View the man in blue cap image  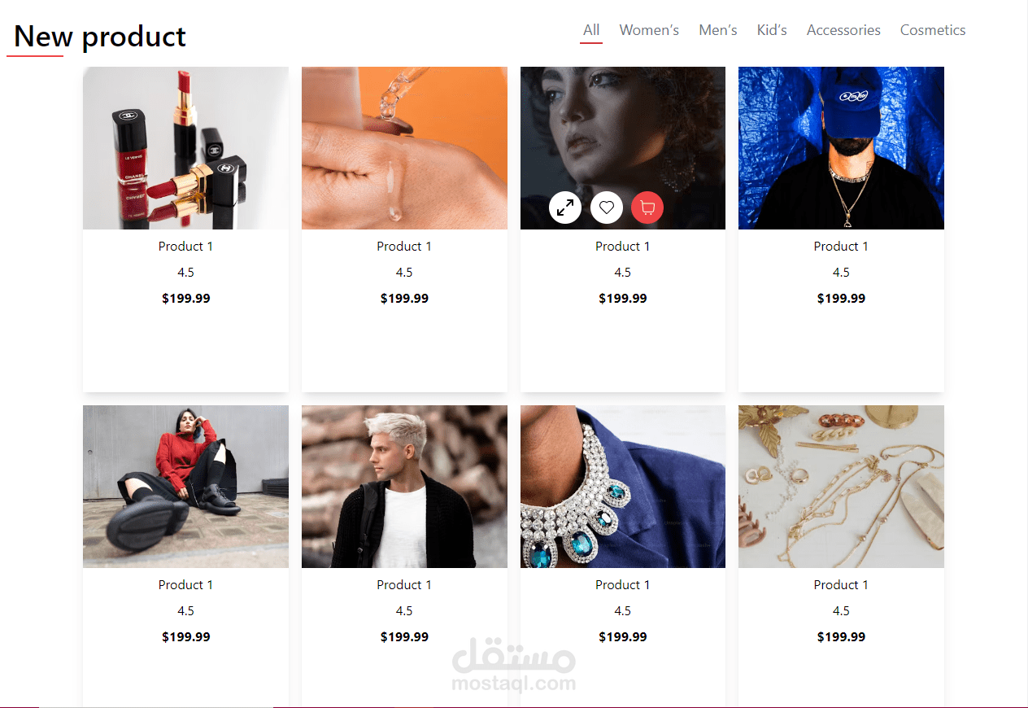(x=841, y=148)
